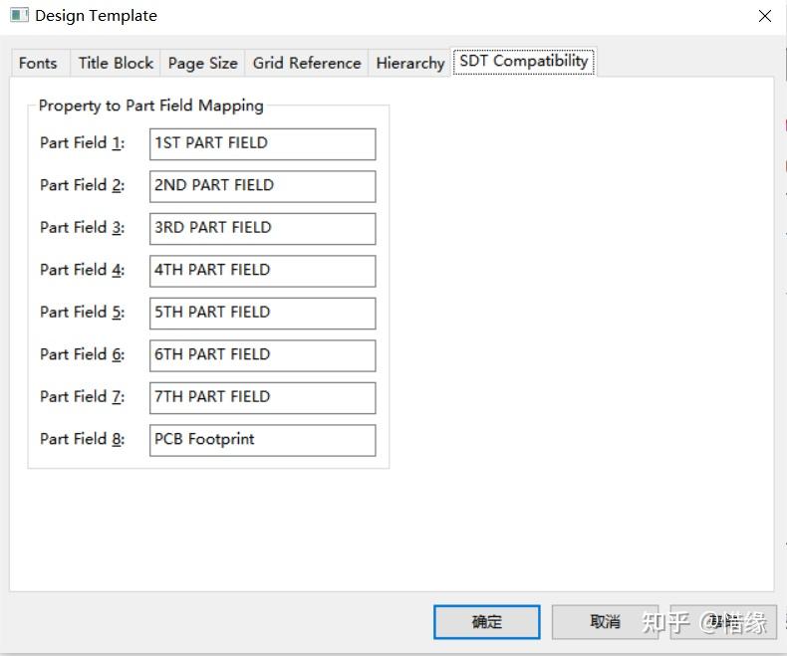The height and width of the screenshot is (656, 787).
Task: Select the Page Size tab
Action: [x=202, y=63]
